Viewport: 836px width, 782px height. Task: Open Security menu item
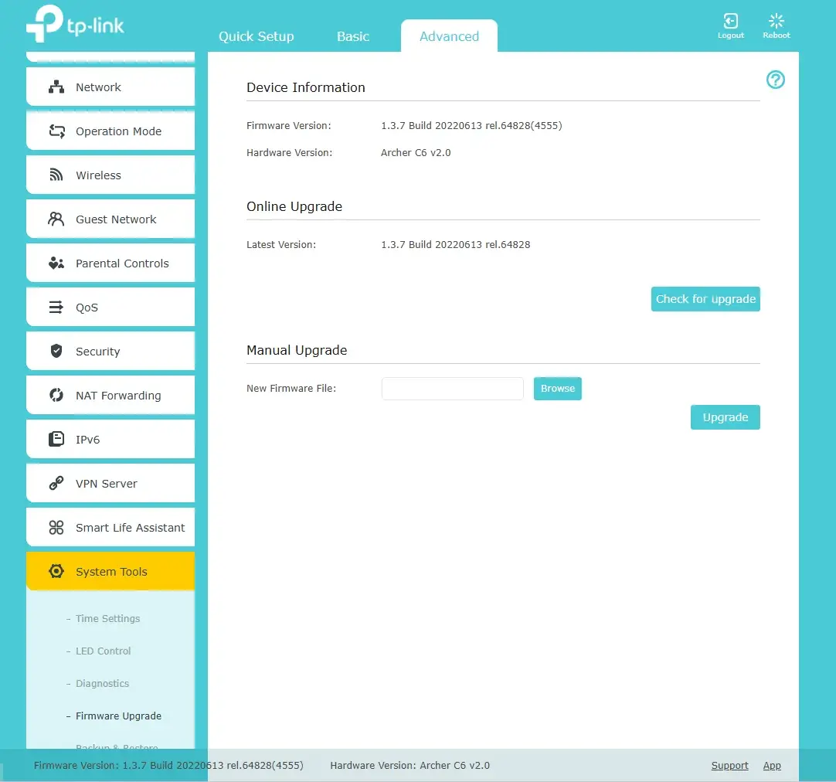click(110, 352)
